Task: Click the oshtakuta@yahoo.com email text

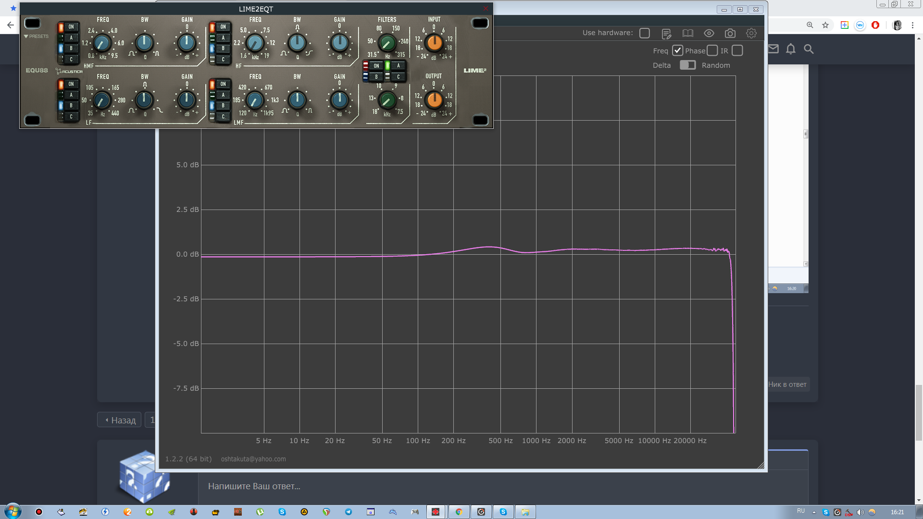Action: tap(253, 459)
